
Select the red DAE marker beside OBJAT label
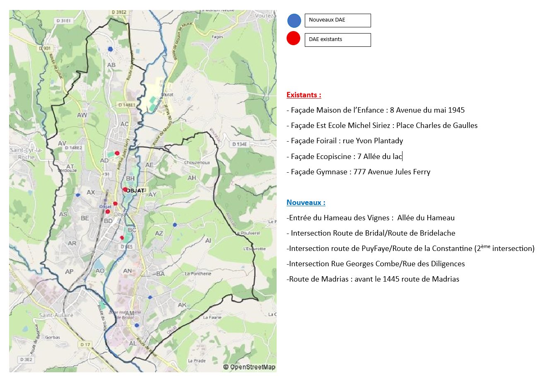click(x=125, y=189)
